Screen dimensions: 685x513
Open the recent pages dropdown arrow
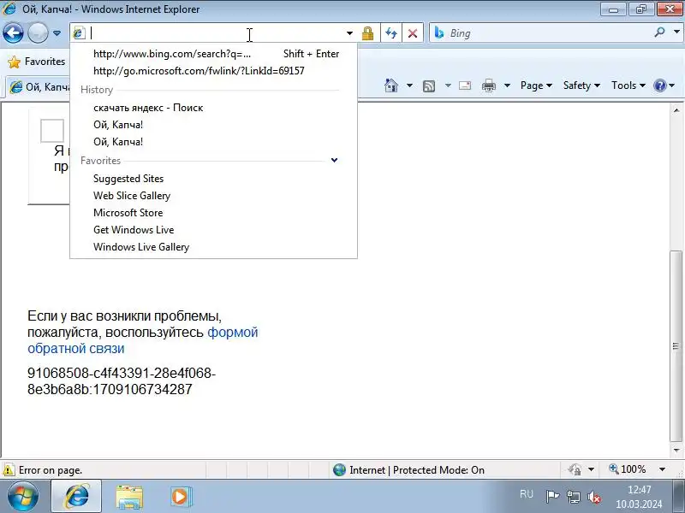tap(57, 33)
